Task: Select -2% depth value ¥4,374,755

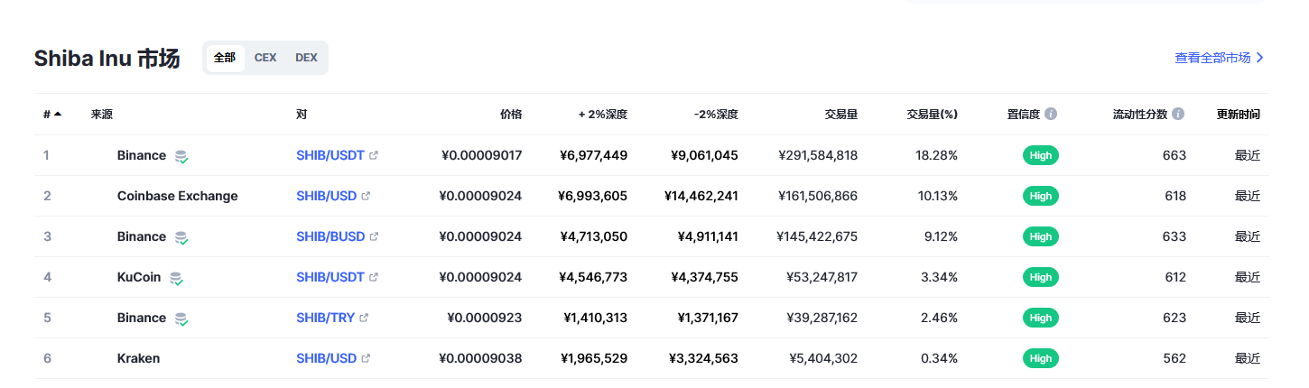Action: click(705, 277)
